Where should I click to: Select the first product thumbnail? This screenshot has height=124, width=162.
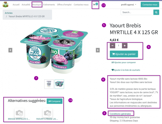click(49, 84)
